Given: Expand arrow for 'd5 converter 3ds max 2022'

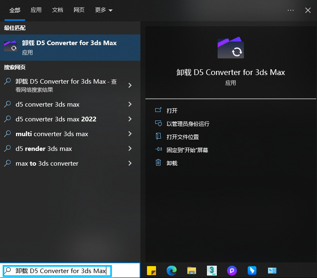Looking at the screenshot, I should (x=130, y=119).
